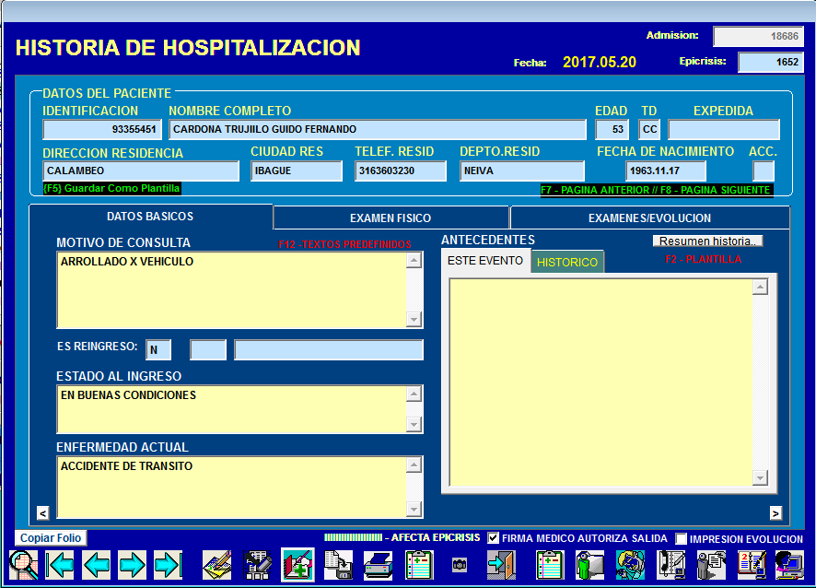Open telephone and address book icon
Viewport: 816px width, 588px height.
670,565
